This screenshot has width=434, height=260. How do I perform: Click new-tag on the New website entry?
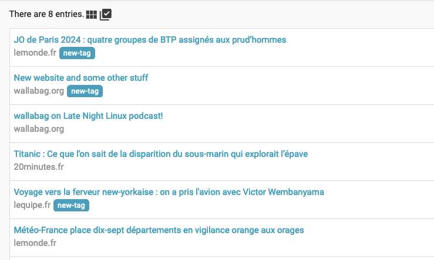[85, 91]
